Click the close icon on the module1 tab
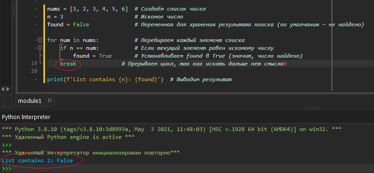This screenshot has height=173, width=374. 50,101
